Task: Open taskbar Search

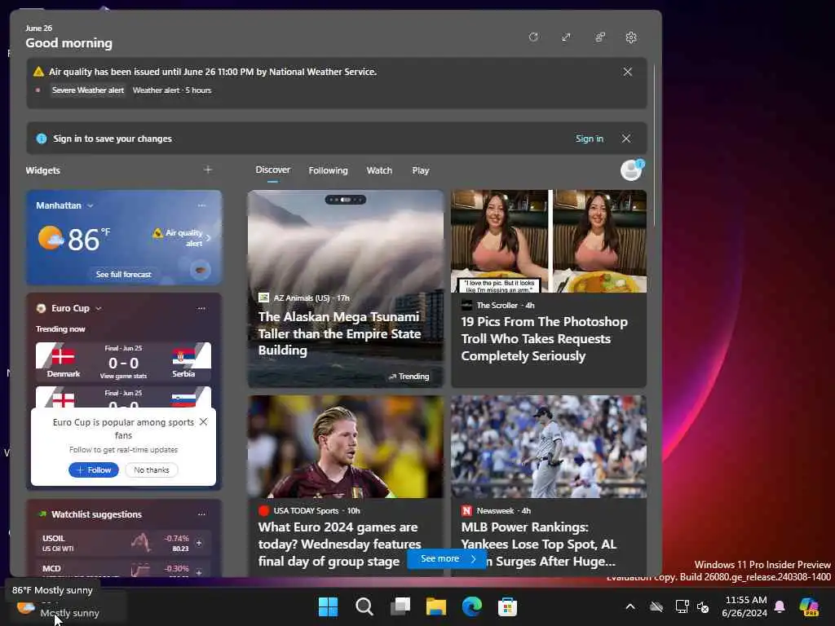Action: click(364, 606)
